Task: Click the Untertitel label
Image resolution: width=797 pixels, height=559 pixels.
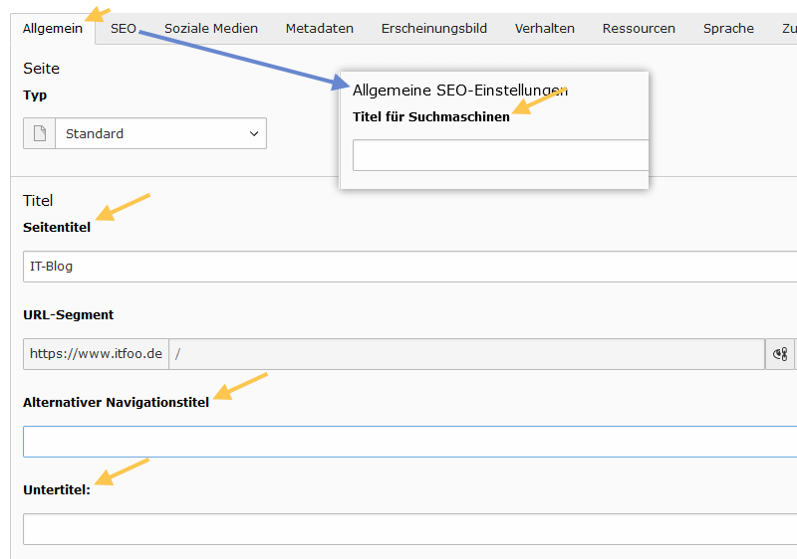Action: click(x=57, y=490)
